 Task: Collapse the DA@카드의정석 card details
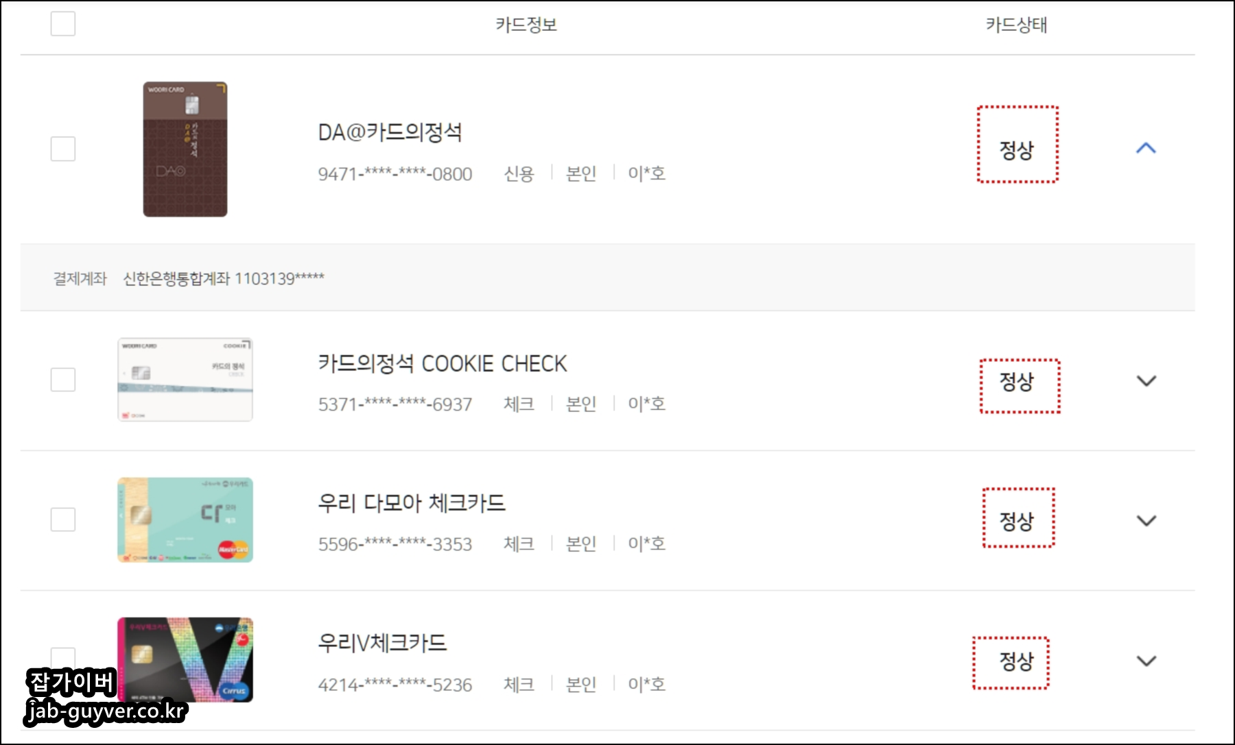1146,148
